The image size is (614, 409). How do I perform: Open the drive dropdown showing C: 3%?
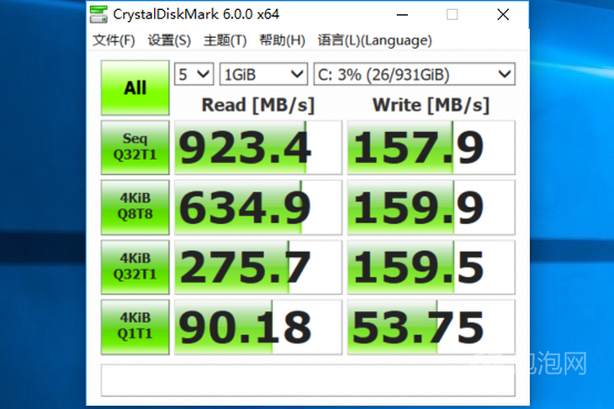pyautogui.click(x=415, y=74)
